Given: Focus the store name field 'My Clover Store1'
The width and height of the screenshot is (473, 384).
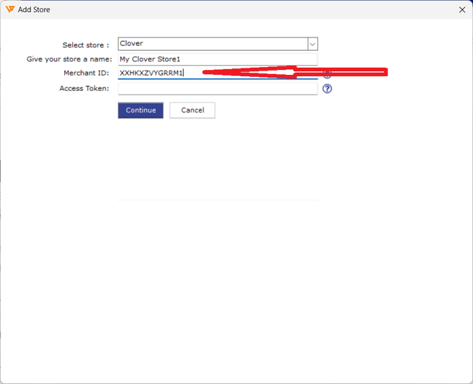Looking at the screenshot, I should (217, 59).
